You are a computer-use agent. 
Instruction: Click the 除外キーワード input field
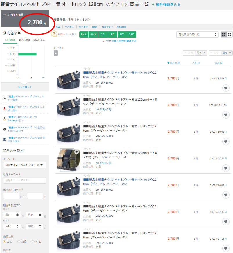click(25, 180)
